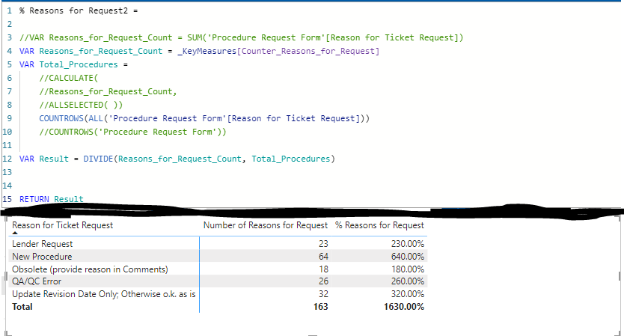The width and height of the screenshot is (624, 336).
Task: Click the commented COUNTROWS line 10
Action: (x=132, y=132)
